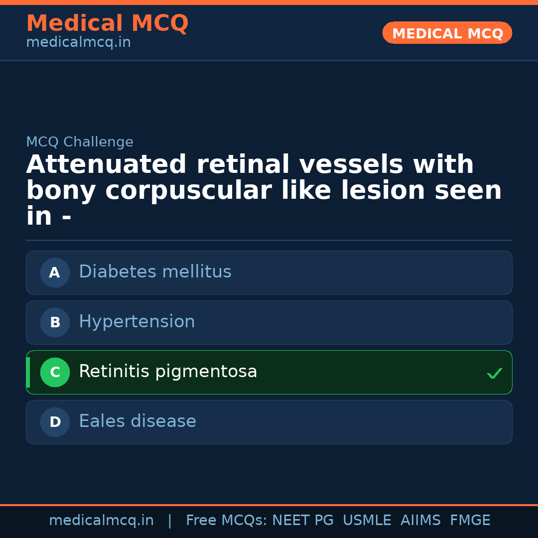Click the orange MEDICAL MCQ badge
This screenshot has height=538, width=538.
447,33
